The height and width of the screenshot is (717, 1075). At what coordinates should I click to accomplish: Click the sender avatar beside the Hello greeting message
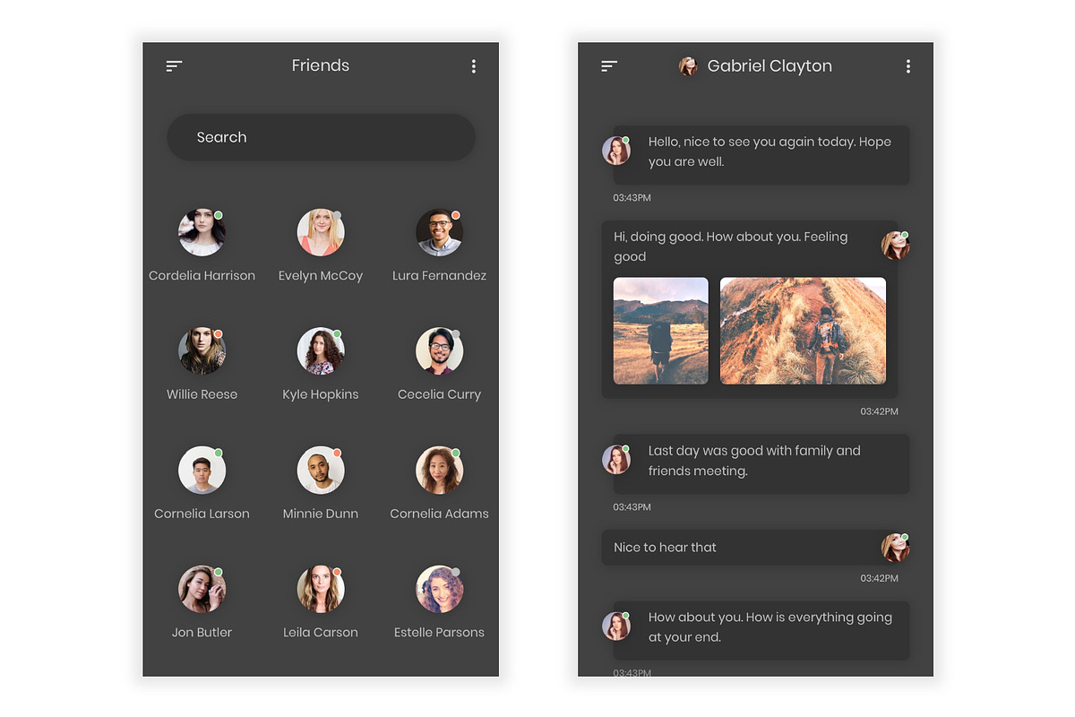click(x=616, y=151)
